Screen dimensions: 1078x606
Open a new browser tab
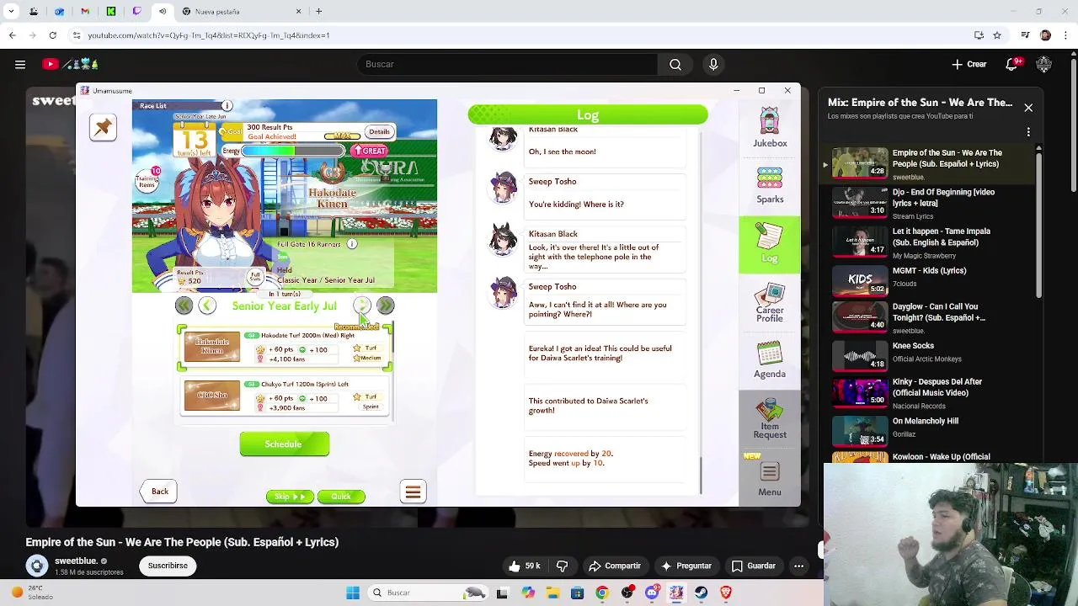(318, 12)
